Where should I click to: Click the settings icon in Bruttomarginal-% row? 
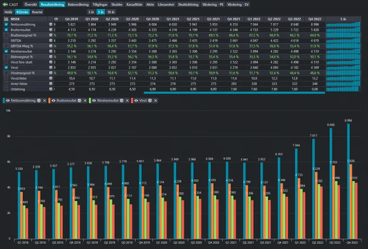point(51,35)
